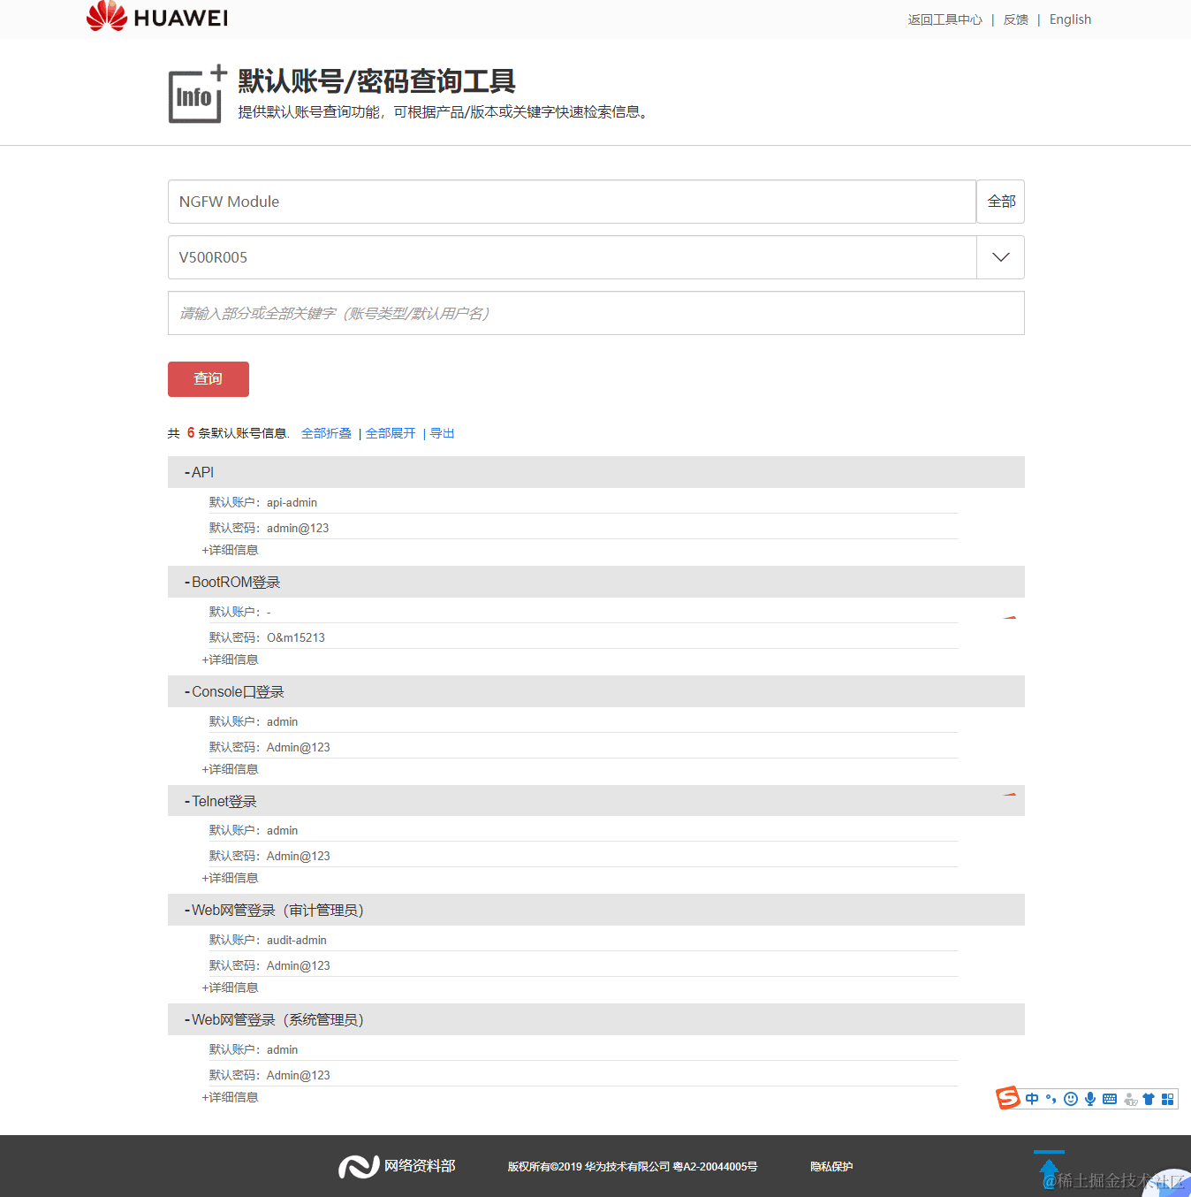Switch Sogou Chinese/English input mode
Screen dimensions: 1191x1197
[x=1032, y=1099]
